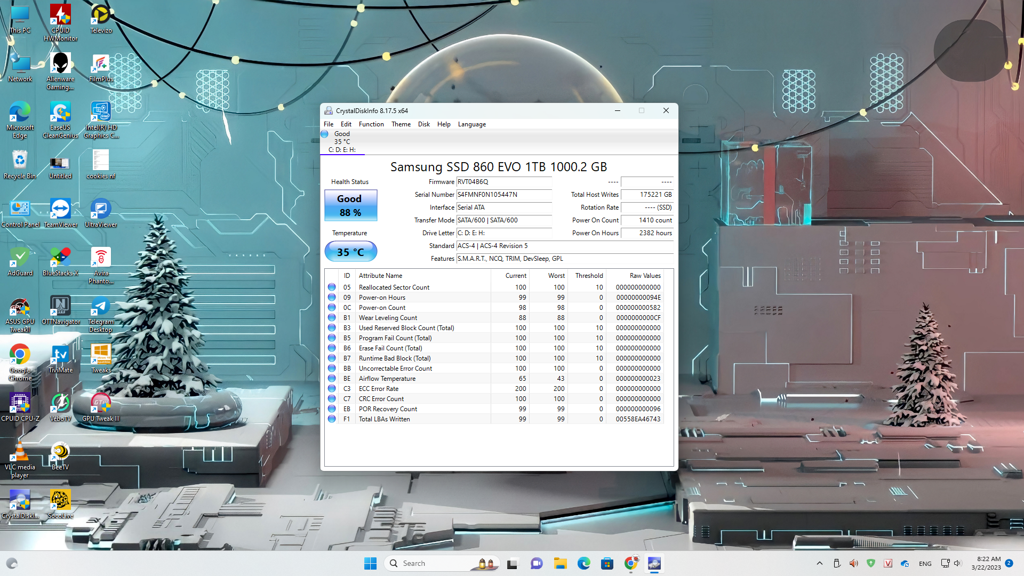Select the FilmPlus desktop shortcut
The height and width of the screenshot is (576, 1024).
click(x=101, y=67)
